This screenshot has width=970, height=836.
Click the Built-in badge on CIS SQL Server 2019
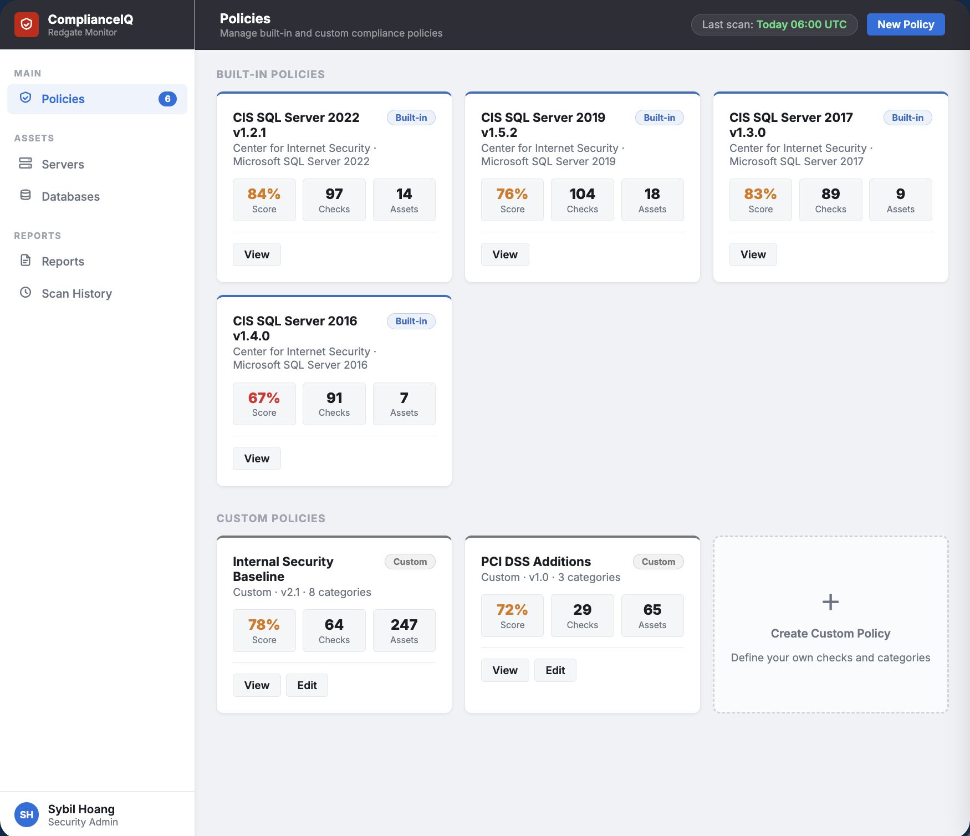tap(658, 118)
